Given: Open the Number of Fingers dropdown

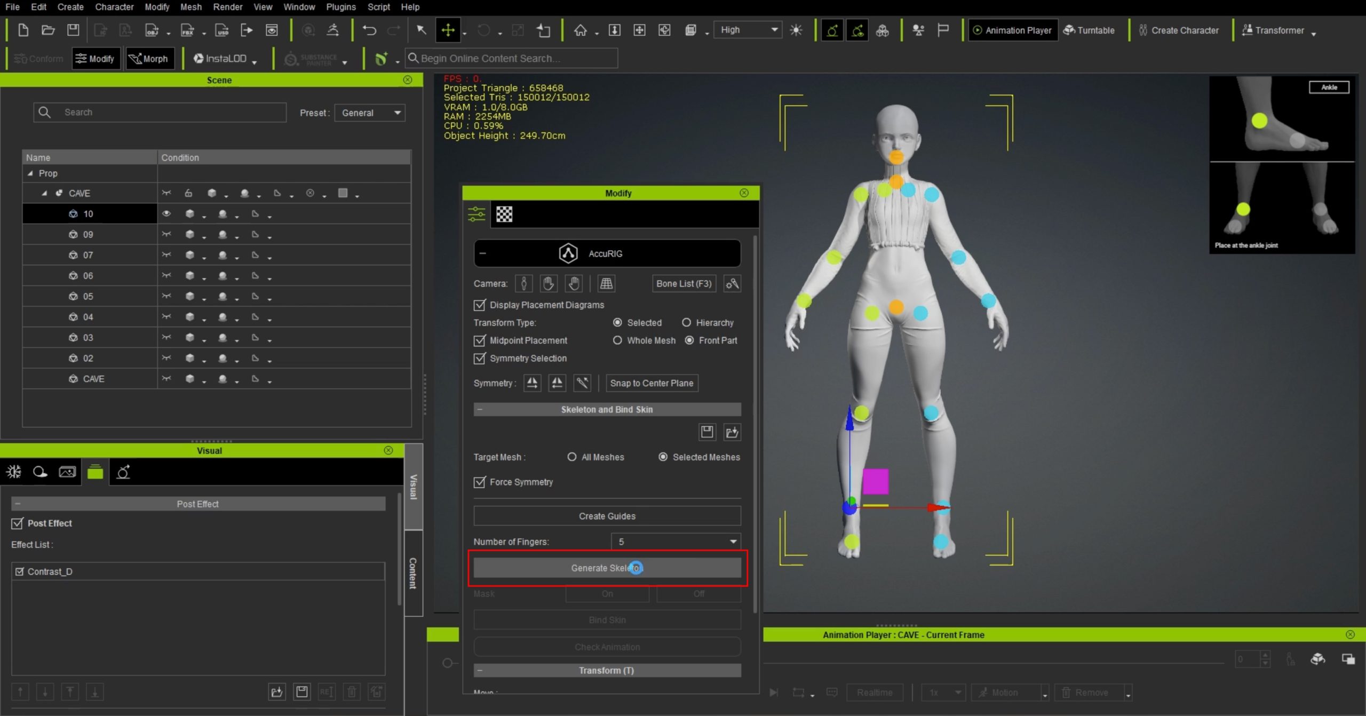Looking at the screenshot, I should coord(676,542).
